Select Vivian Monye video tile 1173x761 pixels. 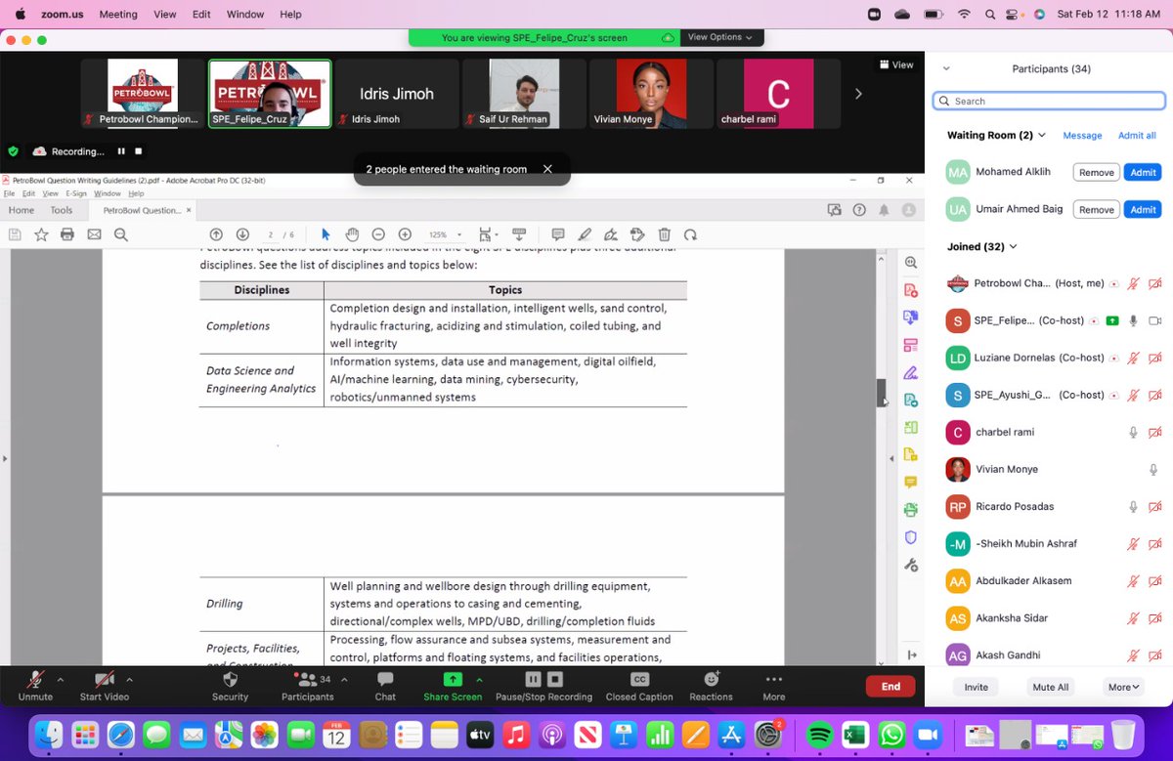(x=651, y=94)
